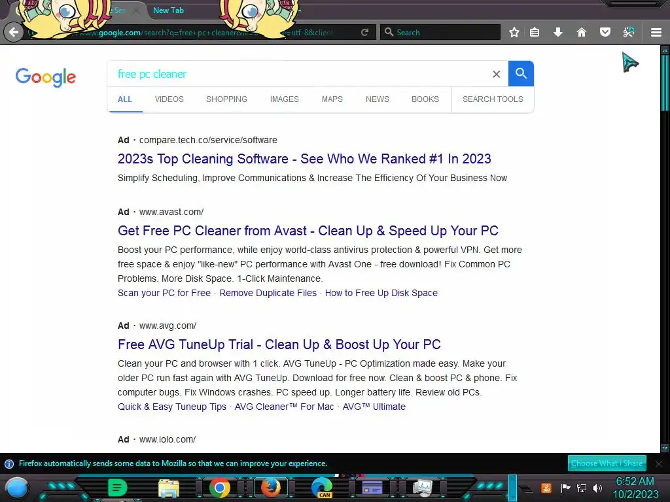This screenshot has width=670, height=502.
Task: Open the Firefox hamburger menu
Action: [656, 32]
